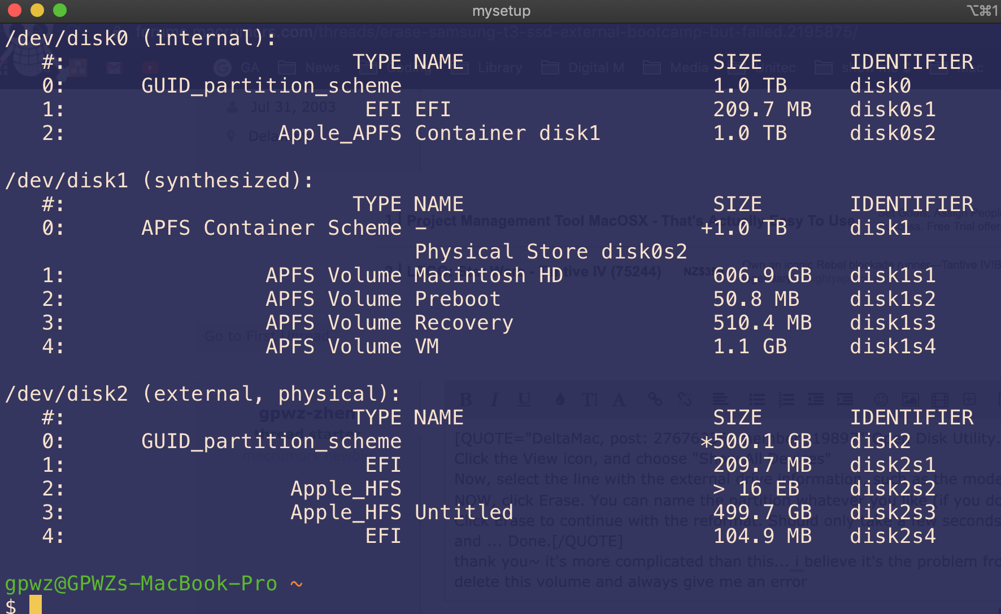Image resolution: width=1001 pixels, height=614 pixels.
Task: Click the indent icon in the background editor
Action: coord(845,400)
